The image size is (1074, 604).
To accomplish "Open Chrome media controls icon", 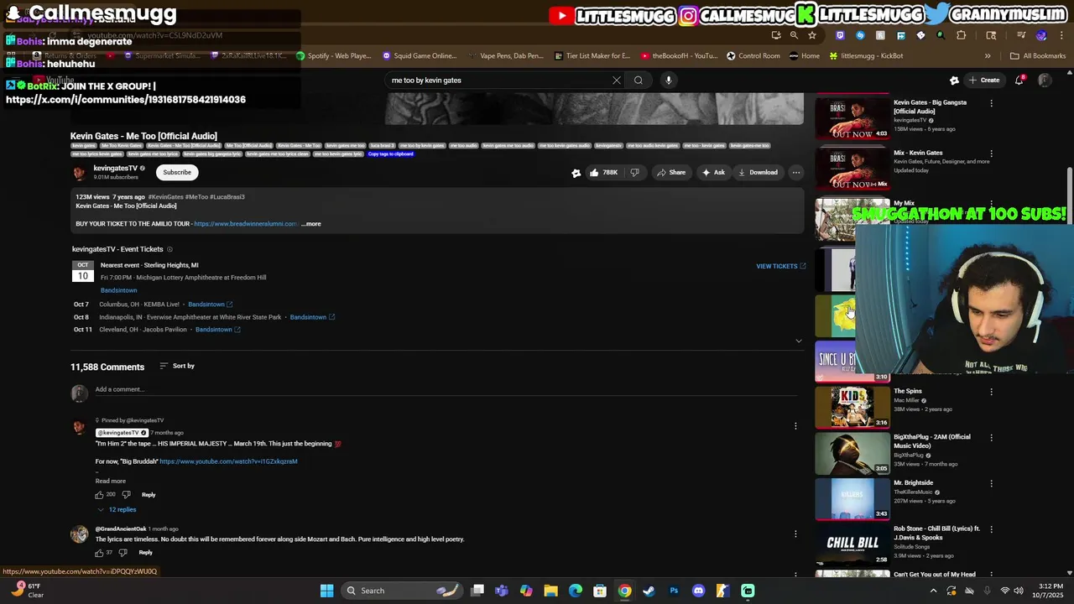I will coord(1021,35).
